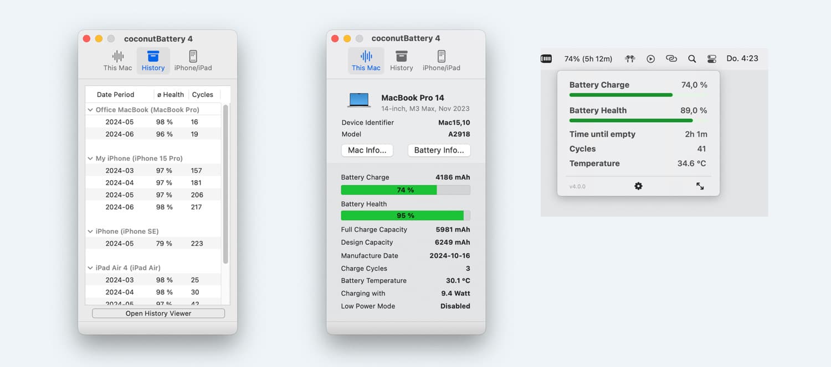Screen dimensions: 831x367
Task: Click the chain link icon in the menu bar
Action: pos(671,59)
